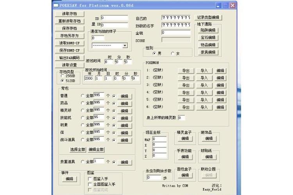The height and width of the screenshot is (195, 293).
Task: Click the 读取存档 button
Action: coord(70,14)
